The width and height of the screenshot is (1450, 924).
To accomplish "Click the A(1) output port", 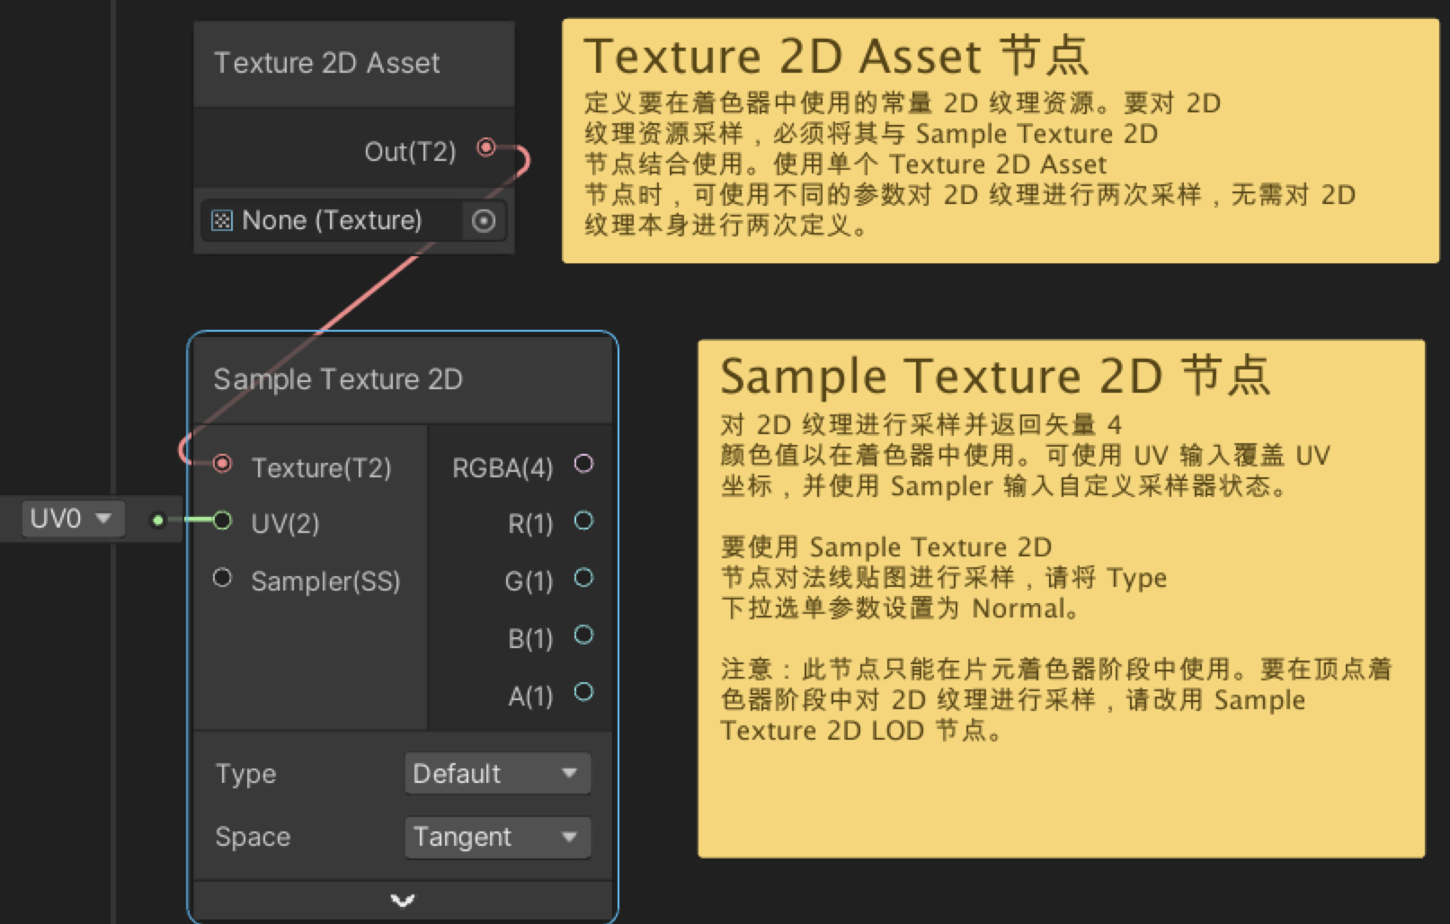I will pyautogui.click(x=584, y=693).
